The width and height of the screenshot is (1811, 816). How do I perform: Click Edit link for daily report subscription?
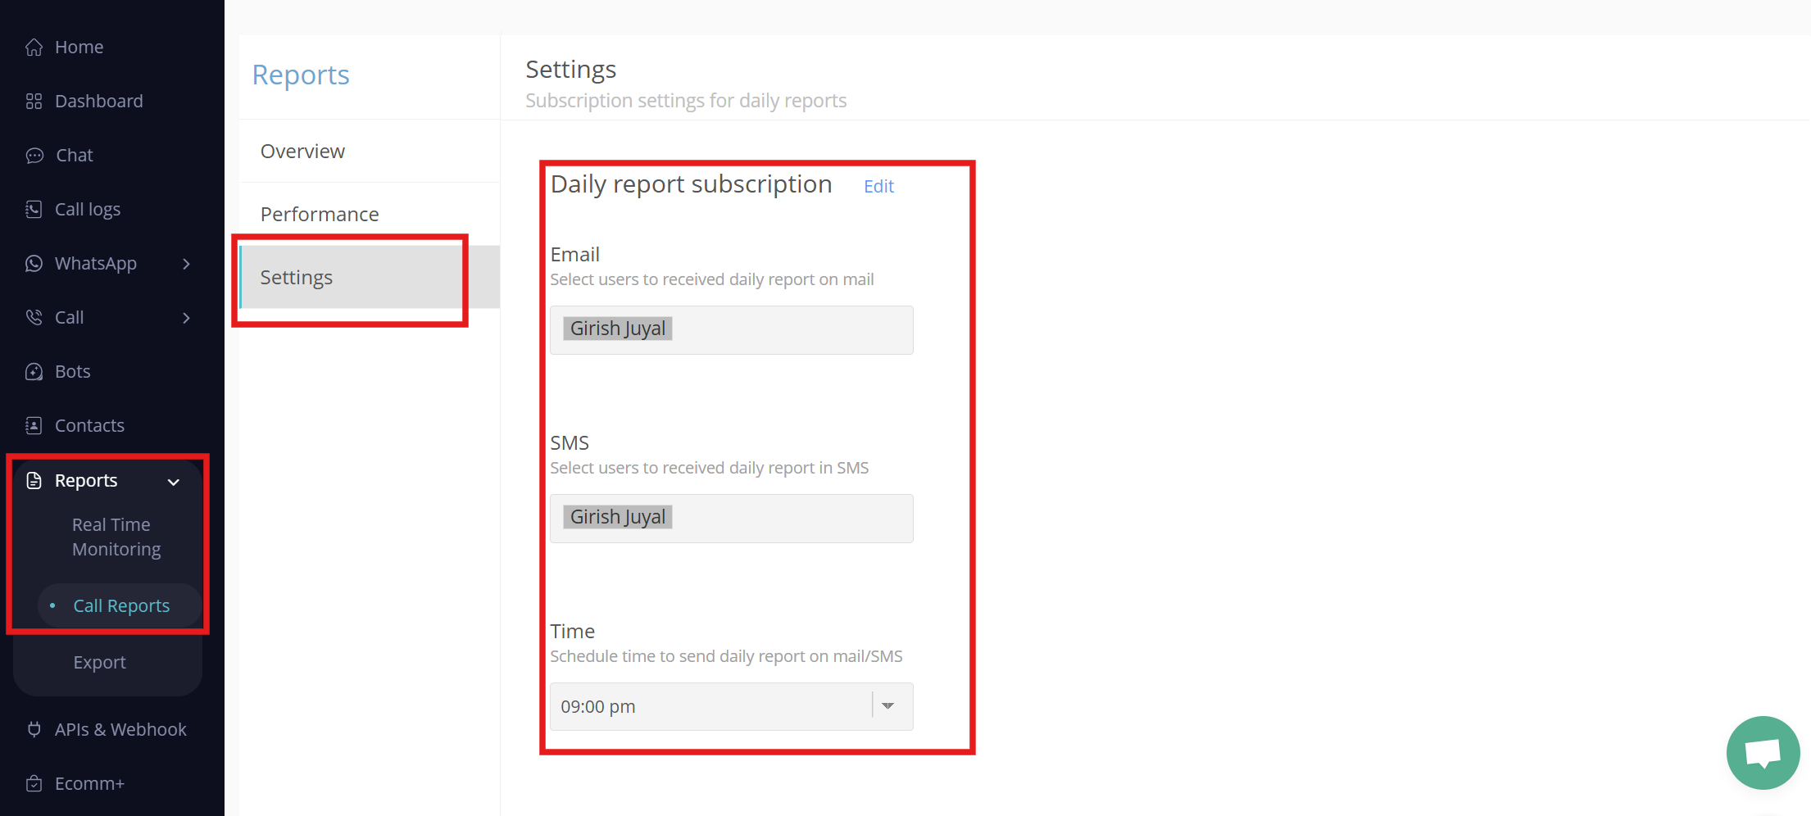[878, 187]
